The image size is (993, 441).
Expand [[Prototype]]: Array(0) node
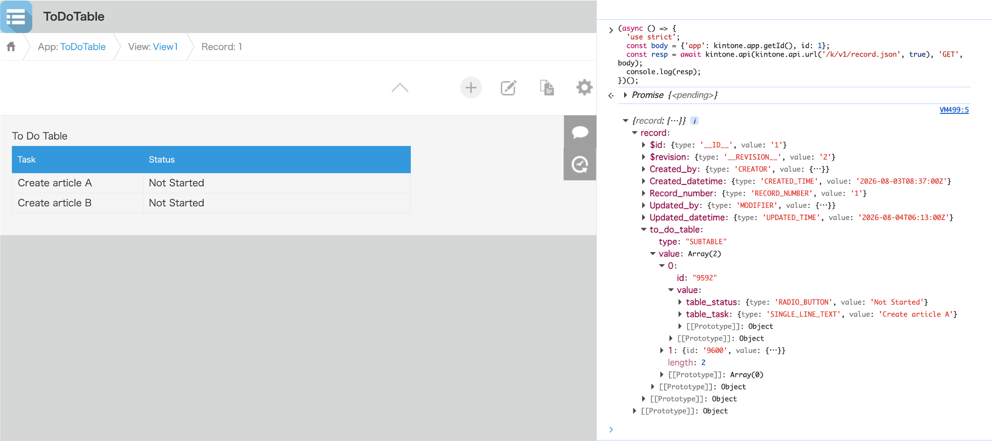pos(662,375)
